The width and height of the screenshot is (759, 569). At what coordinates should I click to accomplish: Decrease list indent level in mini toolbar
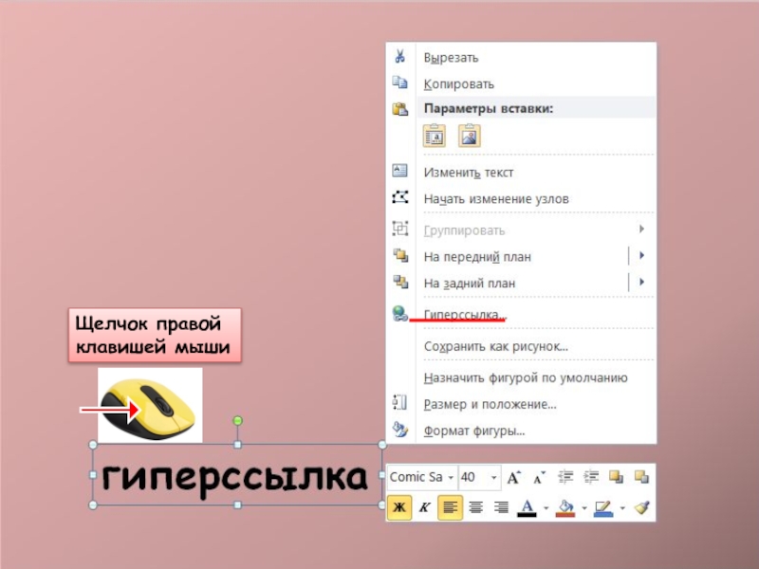(565, 477)
